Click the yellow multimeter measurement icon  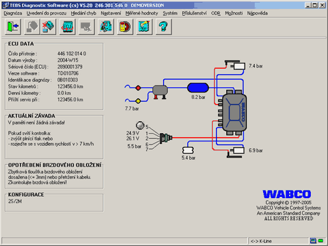[x=125, y=27]
